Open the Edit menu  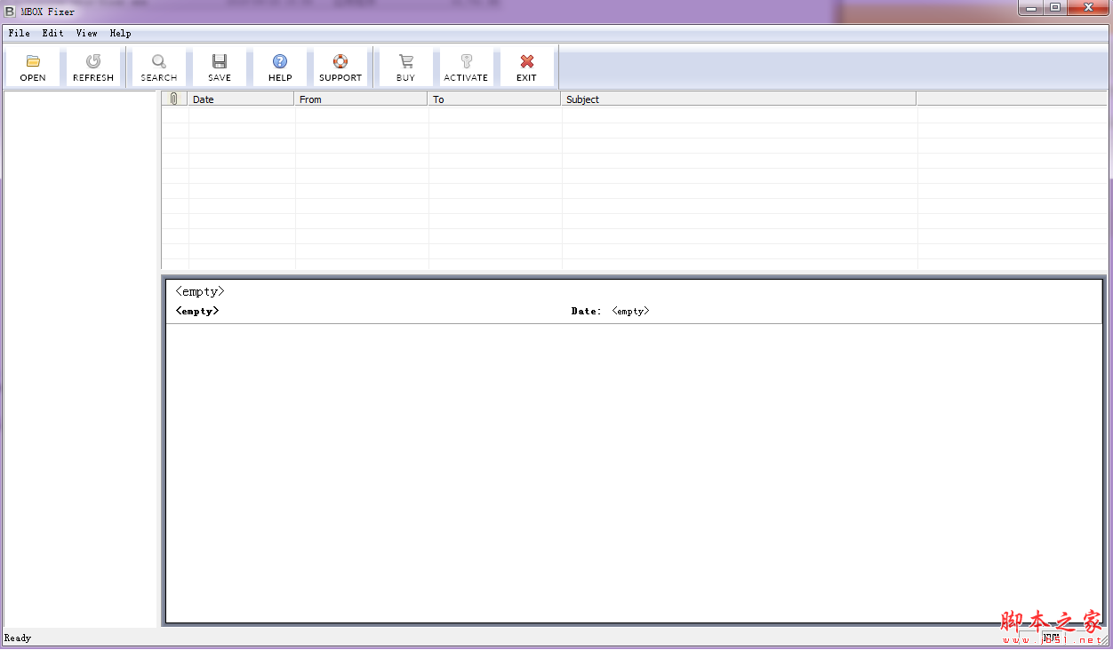[52, 33]
